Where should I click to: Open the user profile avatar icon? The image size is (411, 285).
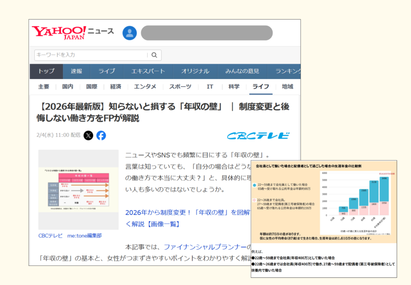click(129, 33)
